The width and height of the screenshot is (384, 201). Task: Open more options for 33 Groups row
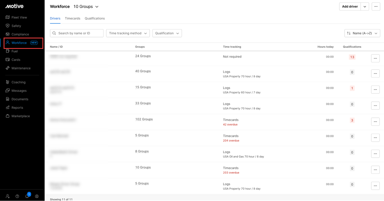[x=375, y=106]
